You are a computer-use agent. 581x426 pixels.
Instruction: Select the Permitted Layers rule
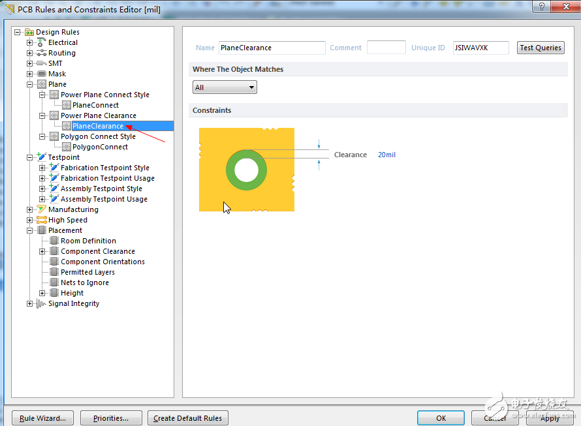(x=88, y=272)
